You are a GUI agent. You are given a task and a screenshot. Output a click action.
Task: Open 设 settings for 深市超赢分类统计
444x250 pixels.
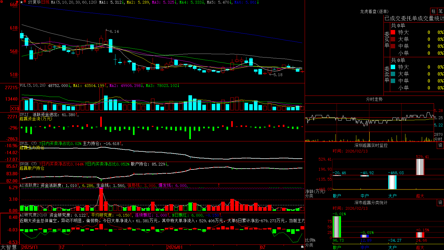pos(440,202)
